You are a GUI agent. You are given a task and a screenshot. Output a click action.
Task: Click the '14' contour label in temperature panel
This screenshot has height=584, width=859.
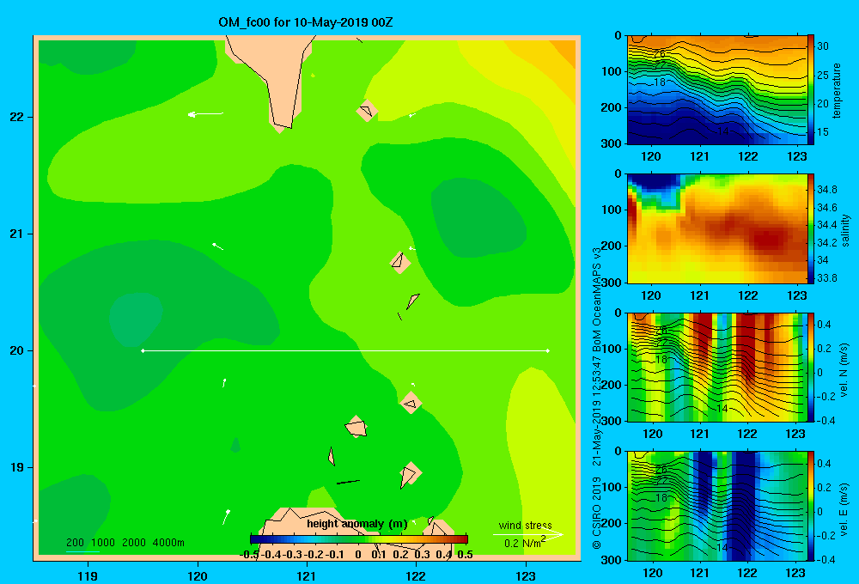click(x=722, y=131)
